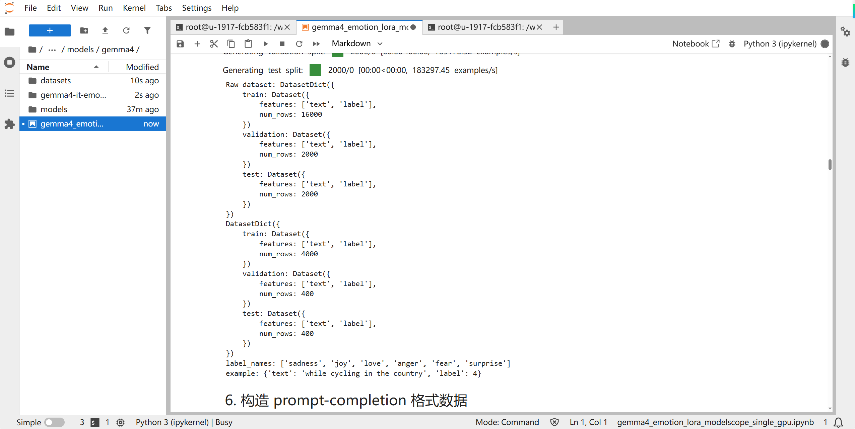Open notebook in Notebook interface
Image resolution: width=855 pixels, height=429 pixels.
tap(696, 44)
